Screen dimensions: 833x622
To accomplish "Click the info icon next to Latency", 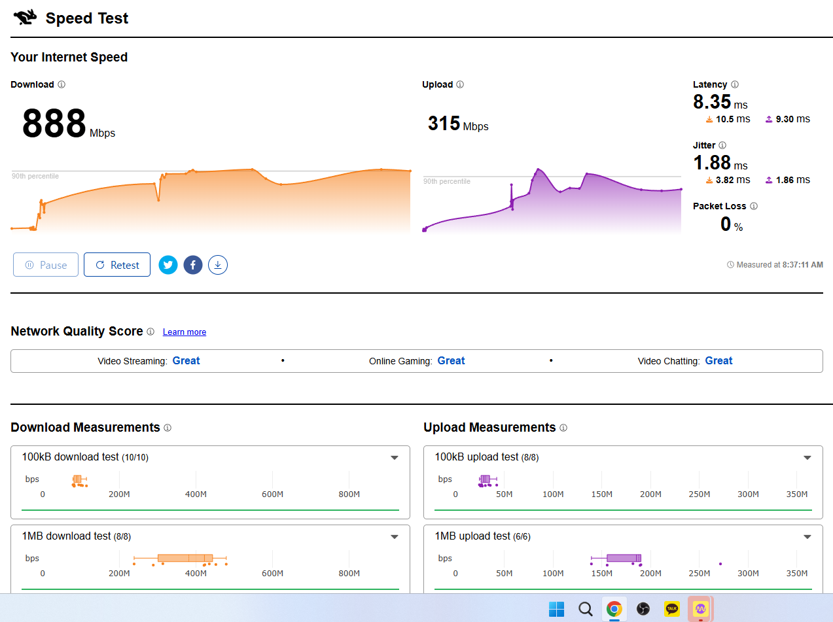I will point(735,84).
